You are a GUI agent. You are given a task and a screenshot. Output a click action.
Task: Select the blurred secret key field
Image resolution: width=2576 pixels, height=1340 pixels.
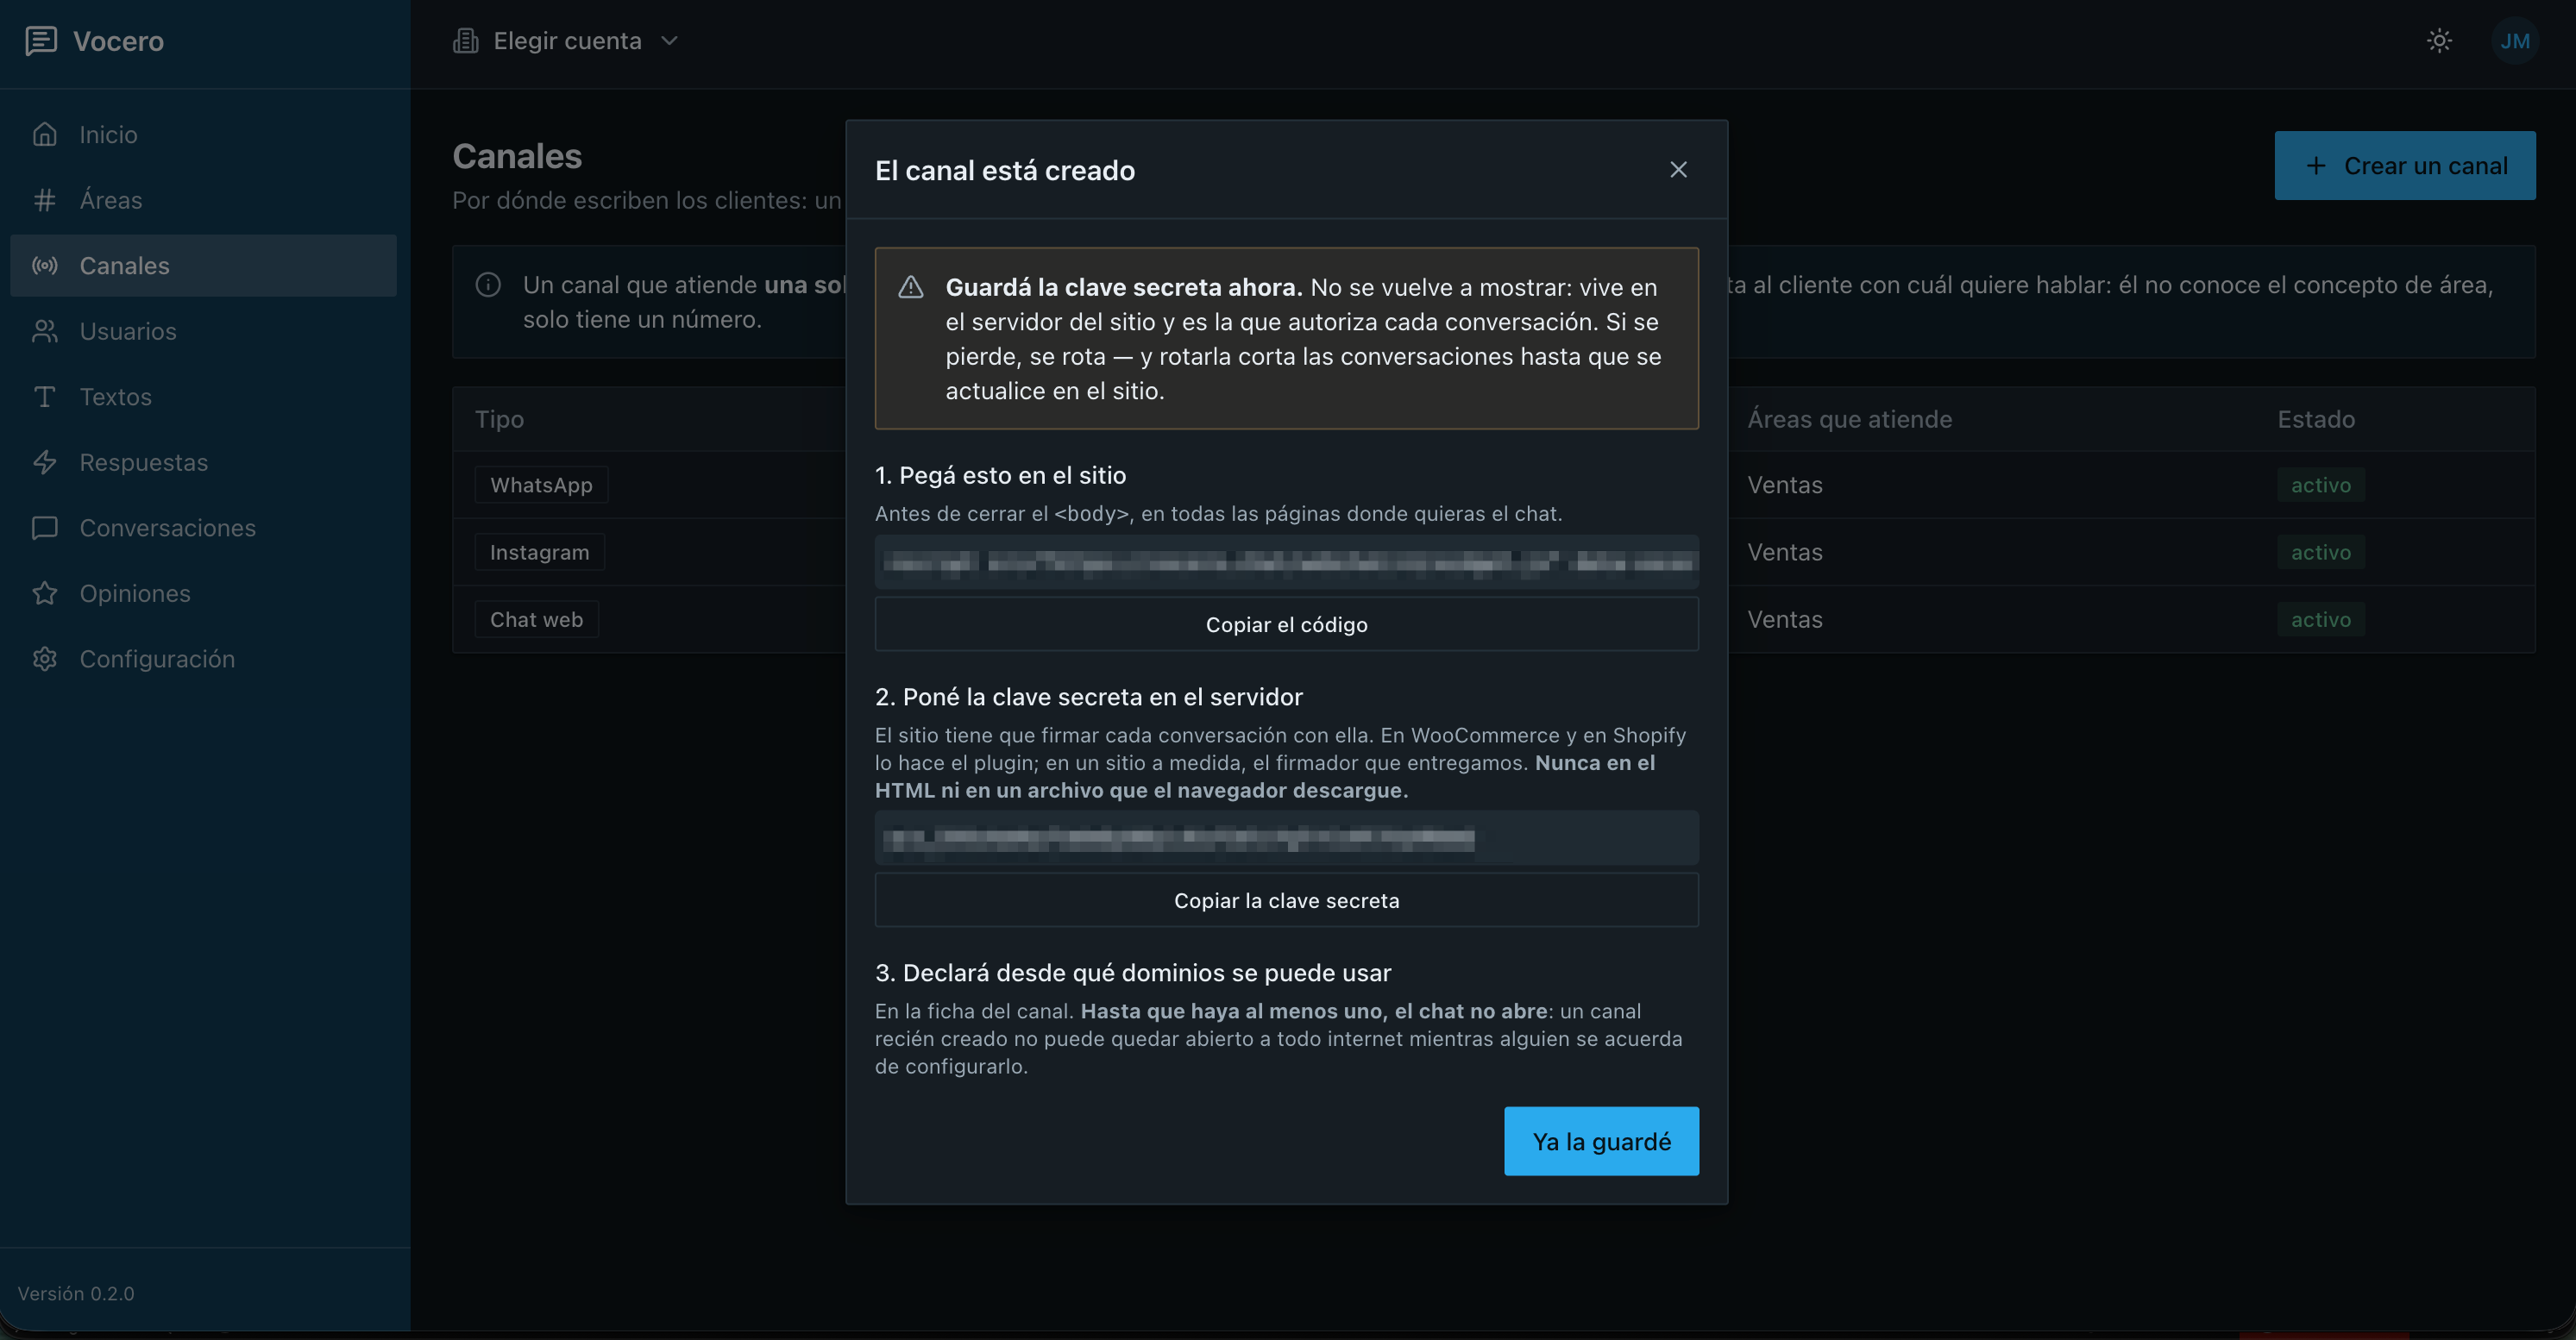(x=1286, y=838)
